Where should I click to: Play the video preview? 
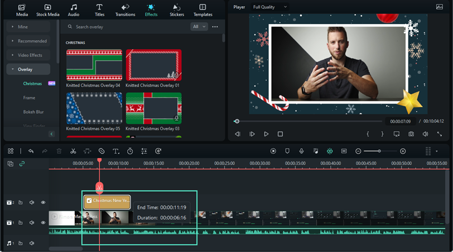(266, 134)
